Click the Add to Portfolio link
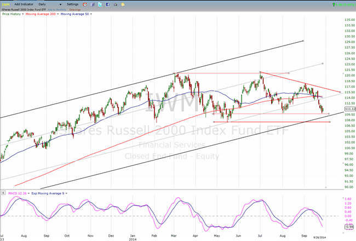 click(57, 9)
